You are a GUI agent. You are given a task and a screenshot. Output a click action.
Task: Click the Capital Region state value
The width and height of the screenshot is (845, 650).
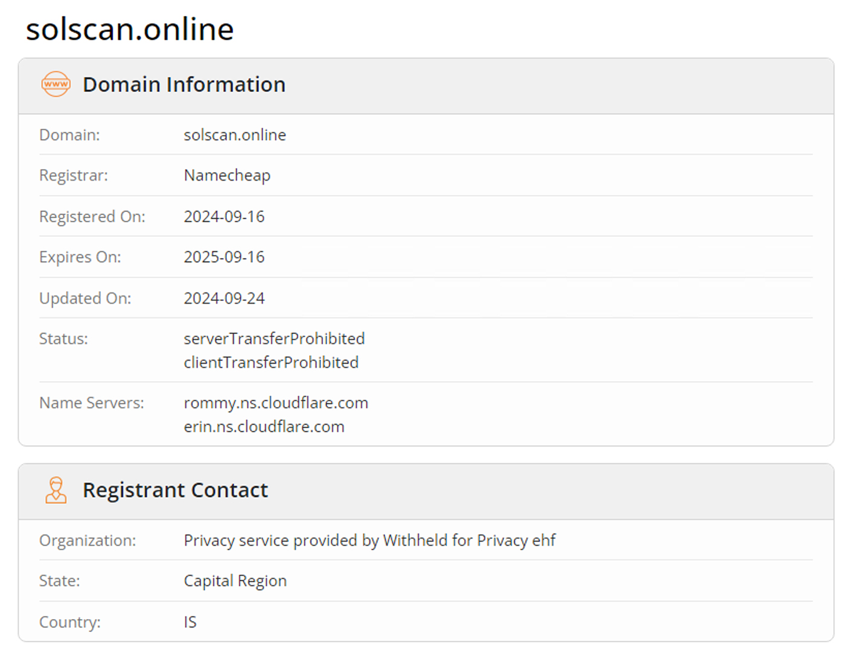click(x=235, y=581)
